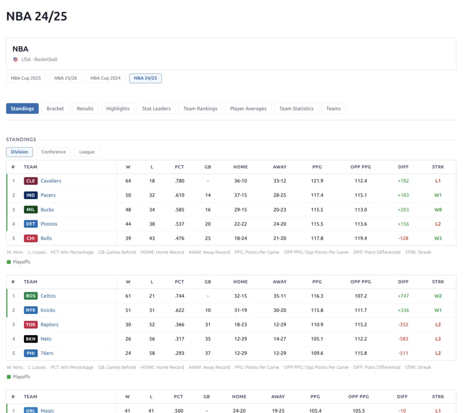Select NBA Cup 2024 season
This screenshot has height=413, width=465.
105,78
